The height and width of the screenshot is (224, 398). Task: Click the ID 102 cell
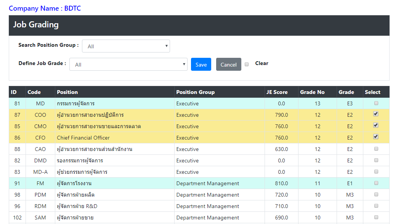(x=17, y=218)
